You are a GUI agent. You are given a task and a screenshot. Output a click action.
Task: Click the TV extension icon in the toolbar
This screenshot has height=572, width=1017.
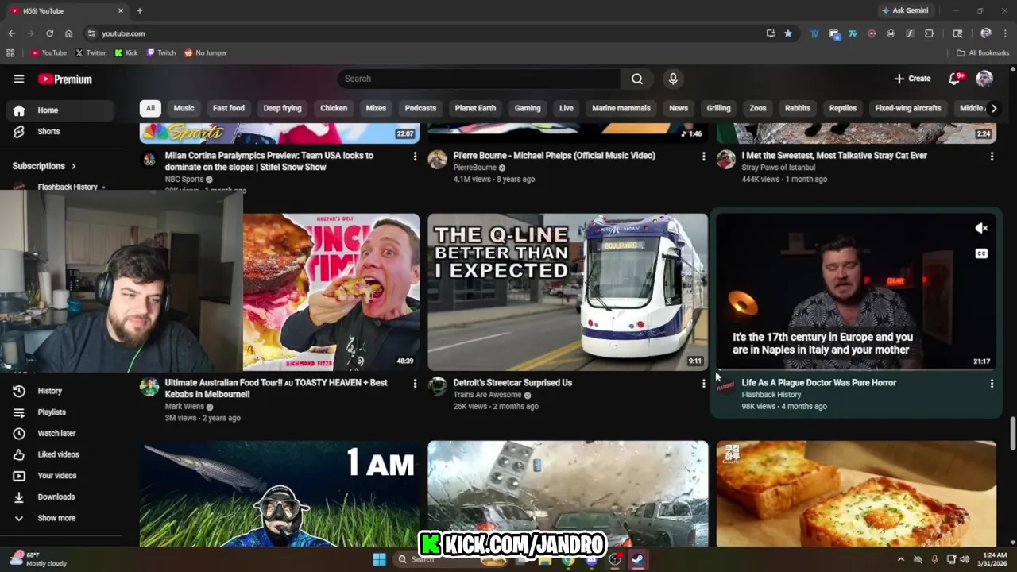click(814, 33)
